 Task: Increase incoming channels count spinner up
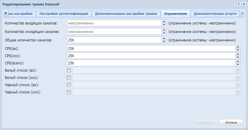pyautogui.click(x=164, y=21)
